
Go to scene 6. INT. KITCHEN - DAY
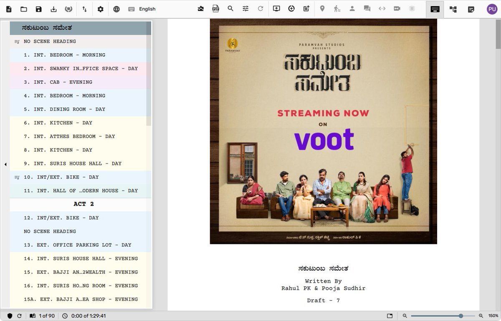[81, 123]
